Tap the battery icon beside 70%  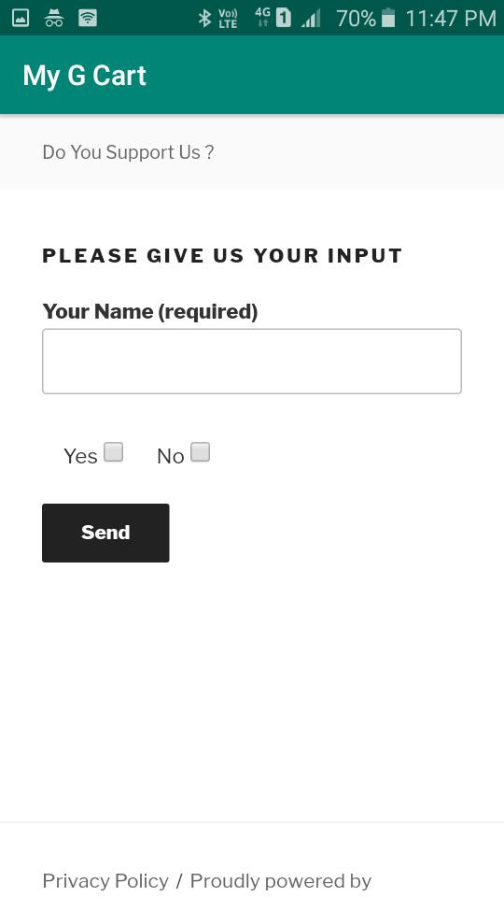[388, 18]
